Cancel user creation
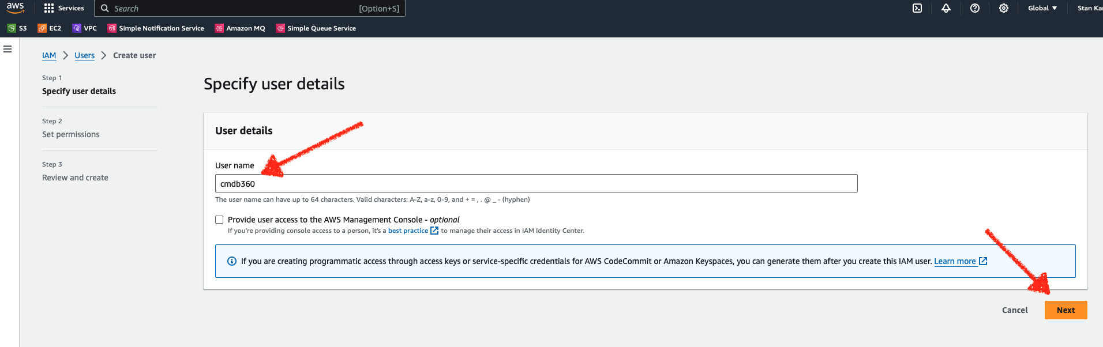This screenshot has height=347, width=1103. (1015, 310)
